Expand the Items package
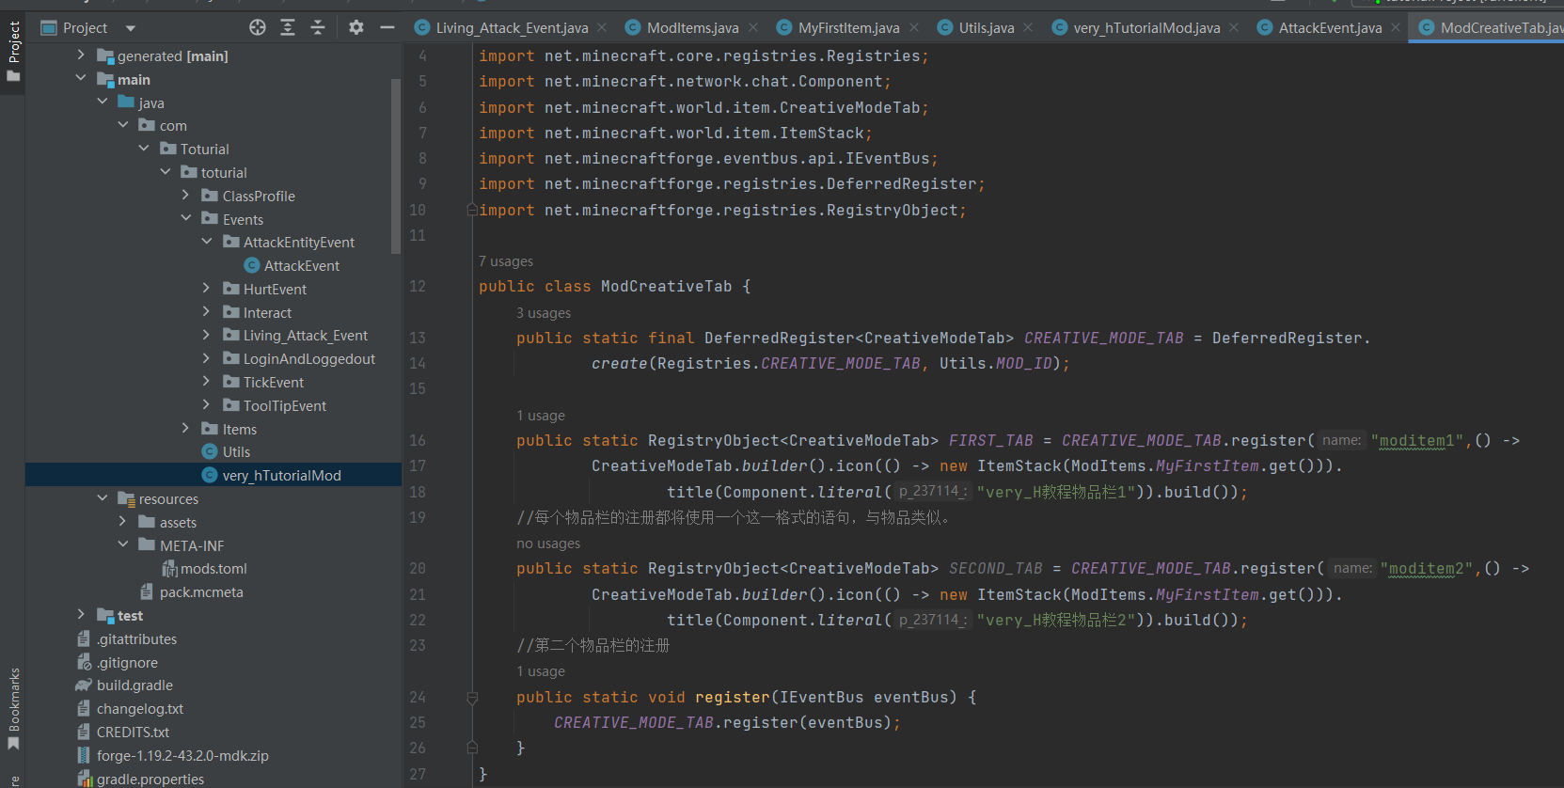The width and height of the screenshot is (1564, 788). click(185, 428)
